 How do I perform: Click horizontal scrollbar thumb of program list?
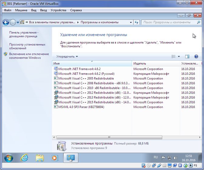pos(109,137)
